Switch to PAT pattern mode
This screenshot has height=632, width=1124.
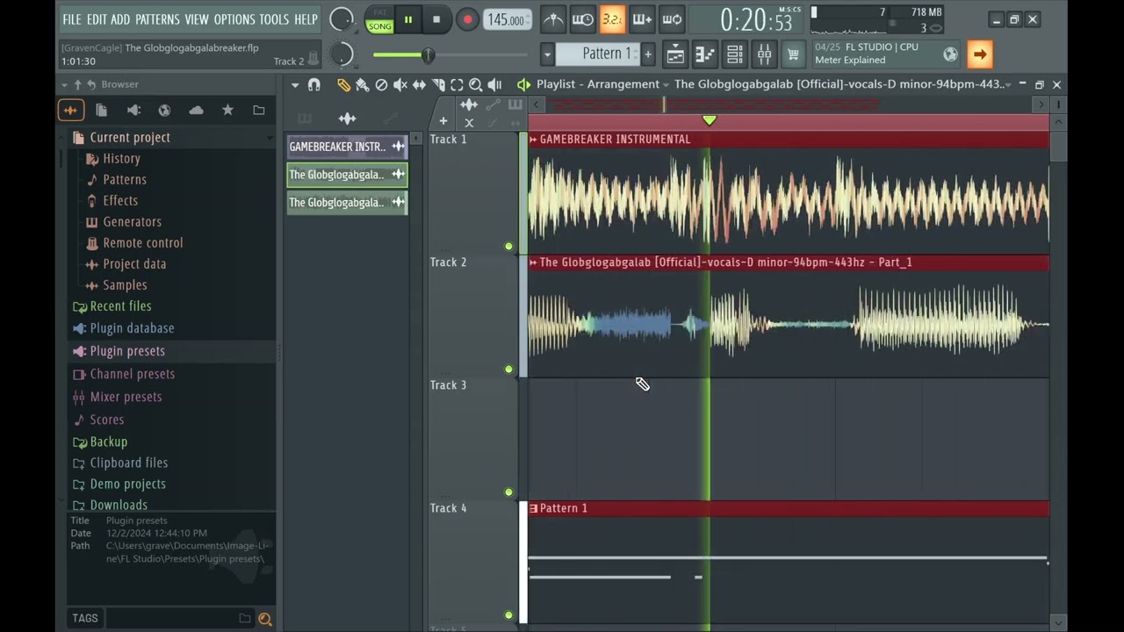pos(380,12)
